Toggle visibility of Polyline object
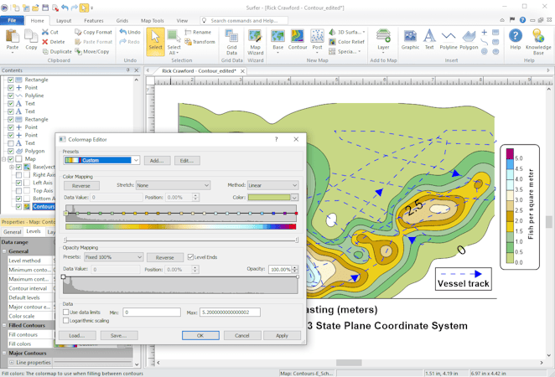 pos(11,96)
